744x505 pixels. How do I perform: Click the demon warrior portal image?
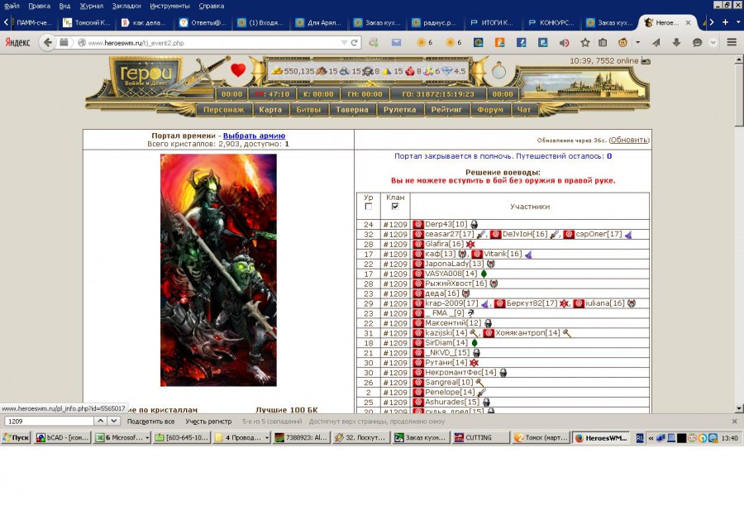click(x=218, y=270)
